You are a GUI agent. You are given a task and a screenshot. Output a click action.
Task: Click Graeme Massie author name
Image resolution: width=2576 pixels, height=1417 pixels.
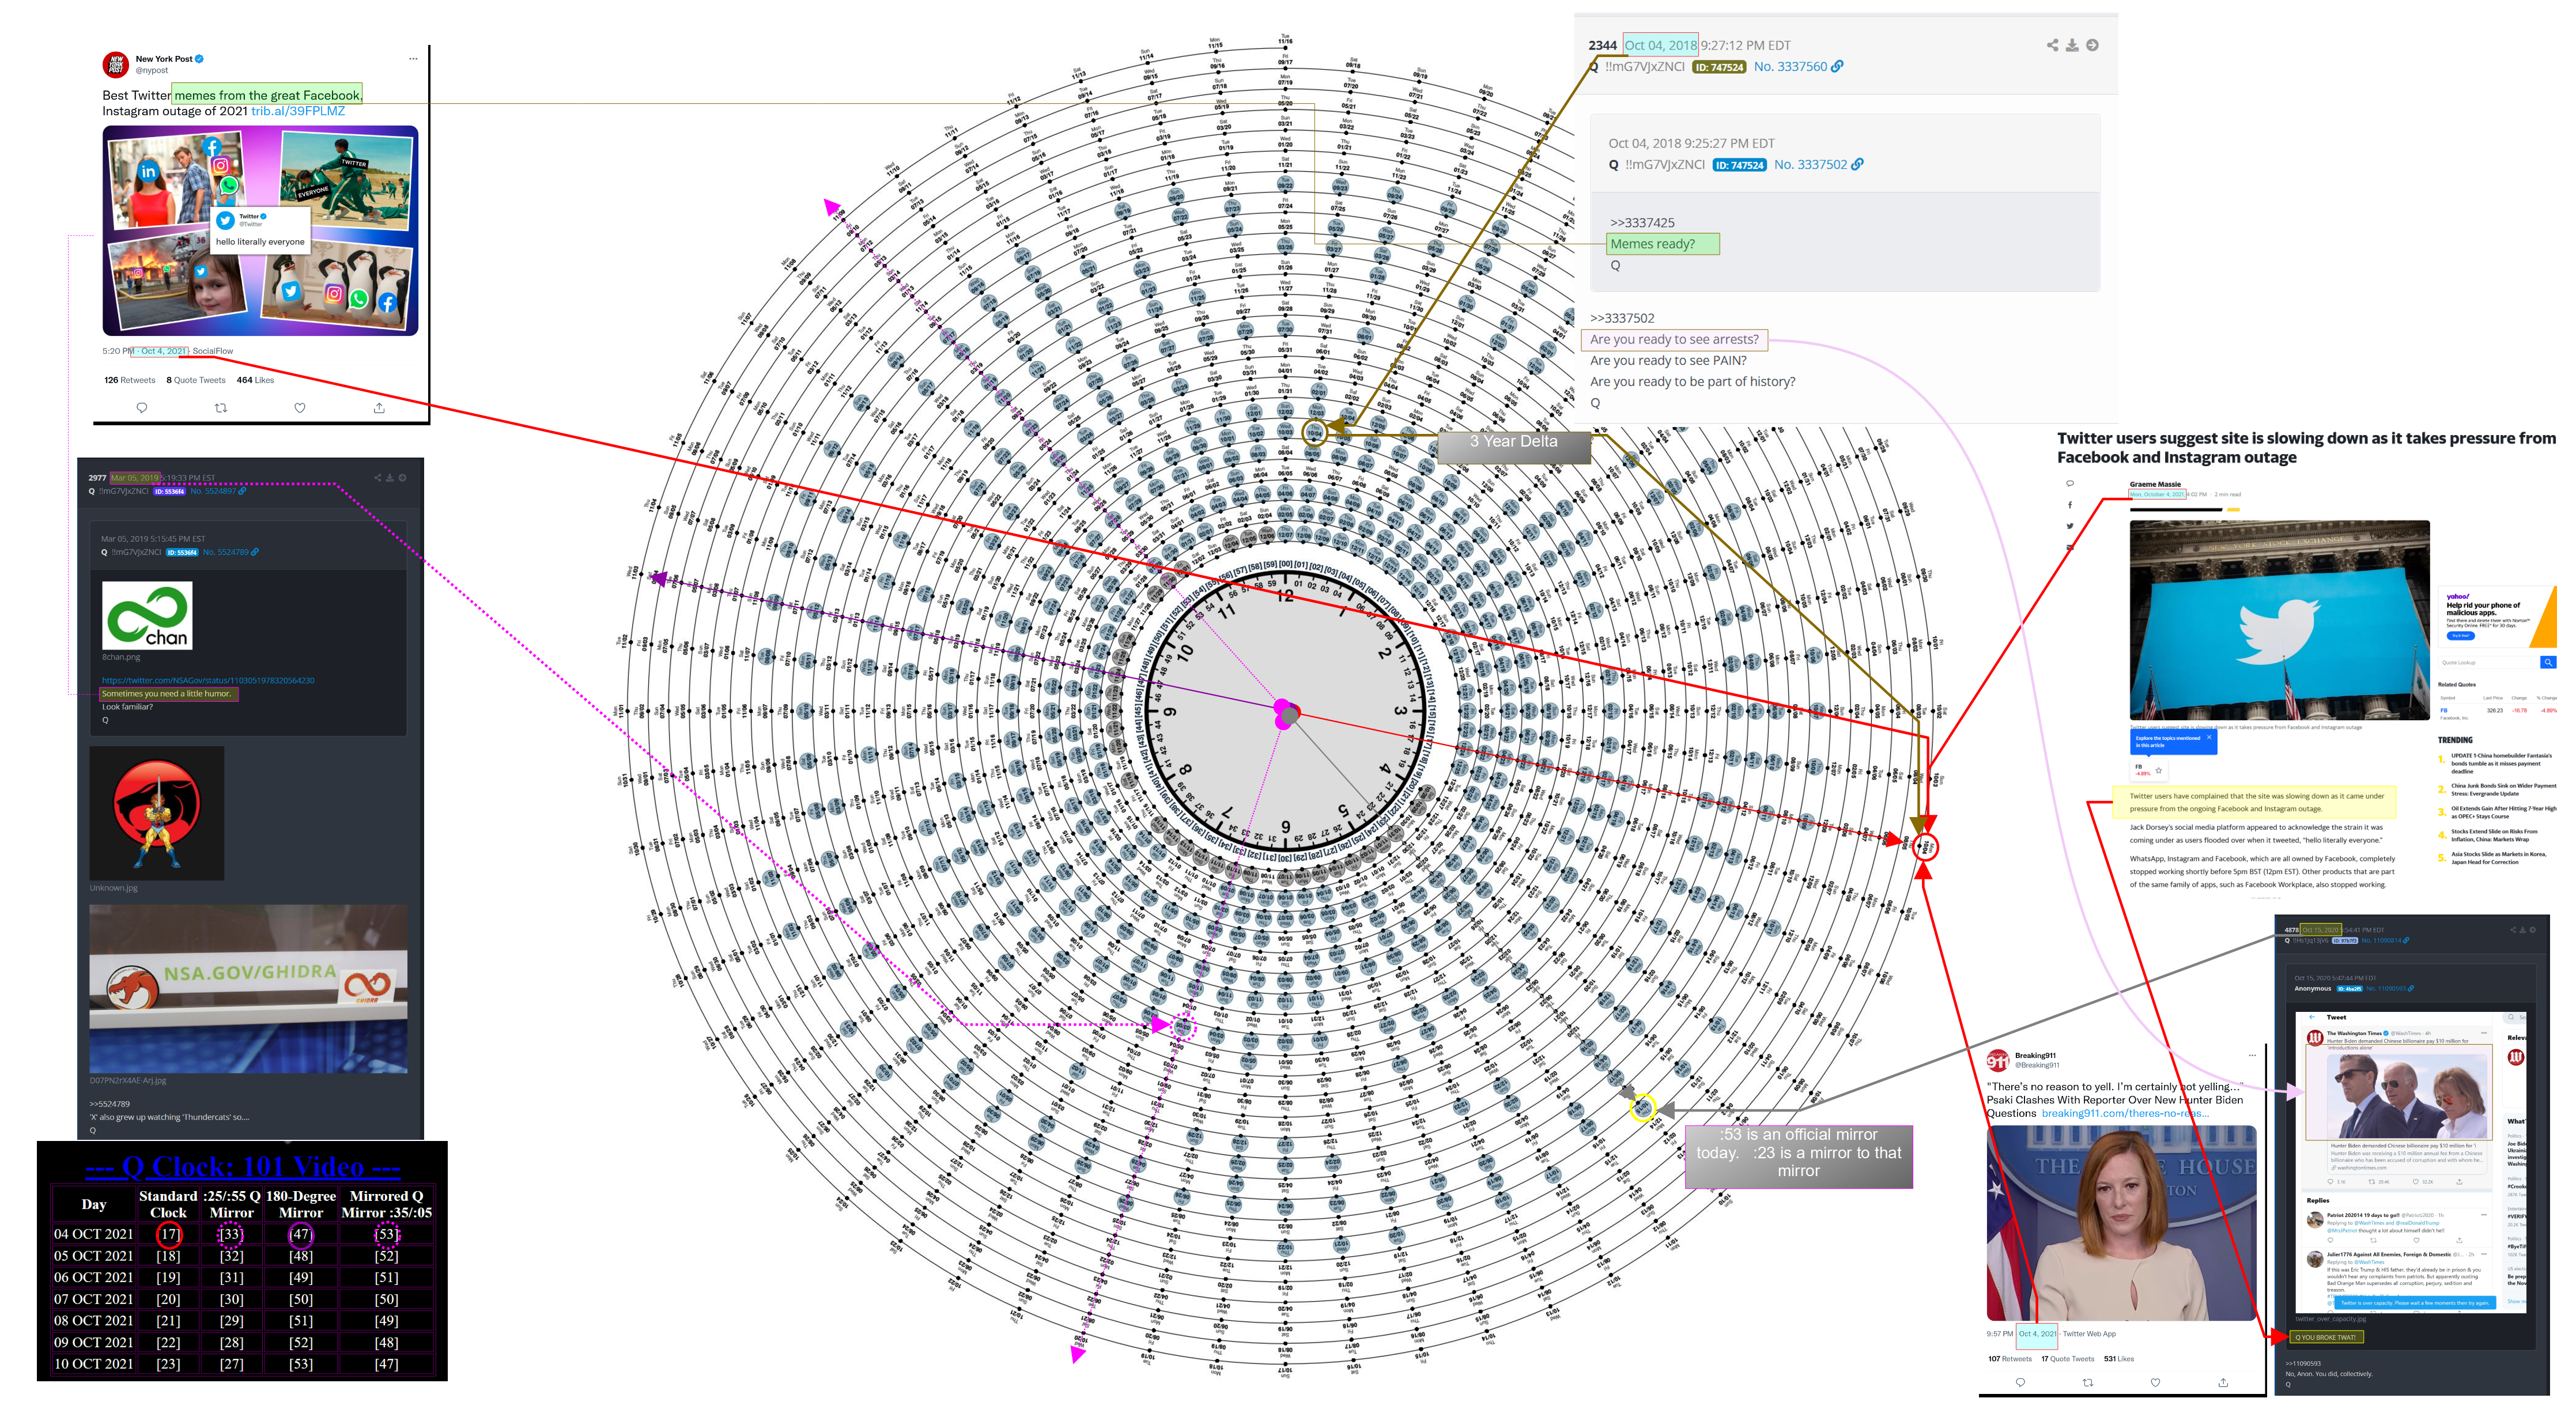coord(2155,484)
